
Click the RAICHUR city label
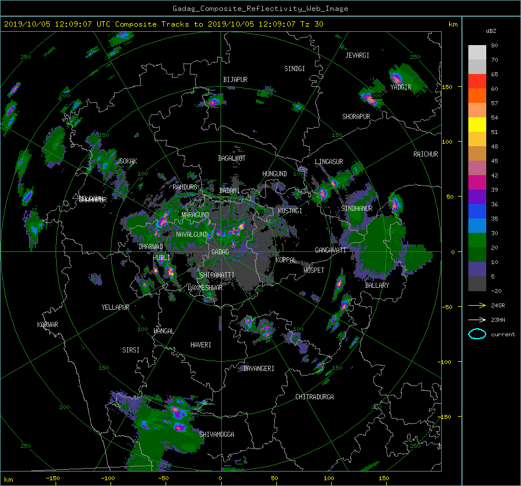pos(425,154)
